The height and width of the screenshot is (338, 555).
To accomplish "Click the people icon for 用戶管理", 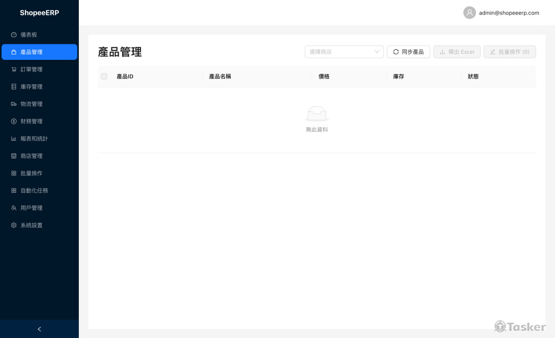I will (14, 208).
